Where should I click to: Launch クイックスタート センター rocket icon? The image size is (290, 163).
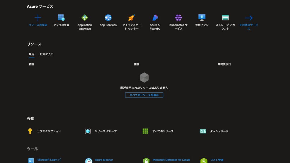(x=131, y=18)
